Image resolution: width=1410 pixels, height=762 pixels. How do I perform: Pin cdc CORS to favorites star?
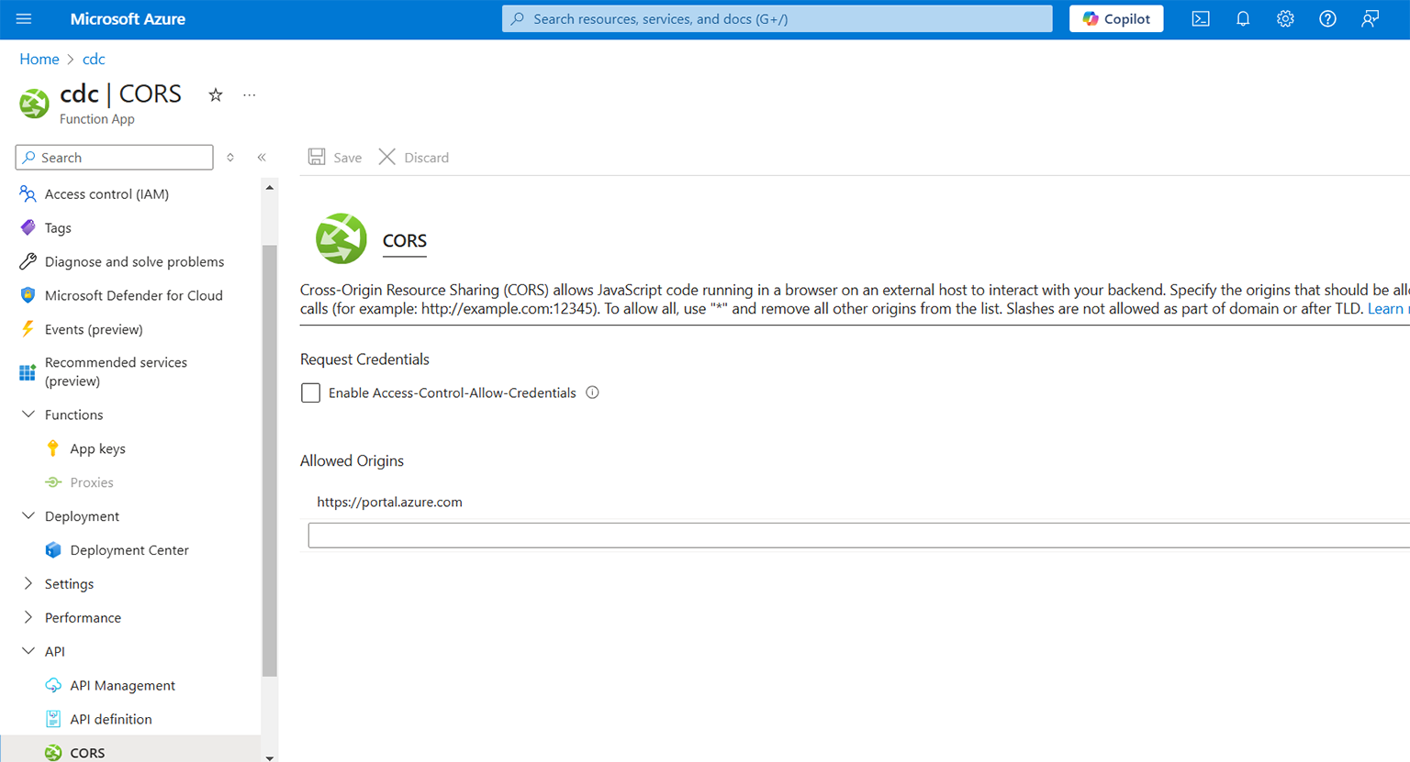pyautogui.click(x=216, y=94)
